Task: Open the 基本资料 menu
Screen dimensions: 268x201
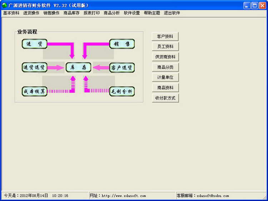Action: [x=11, y=13]
